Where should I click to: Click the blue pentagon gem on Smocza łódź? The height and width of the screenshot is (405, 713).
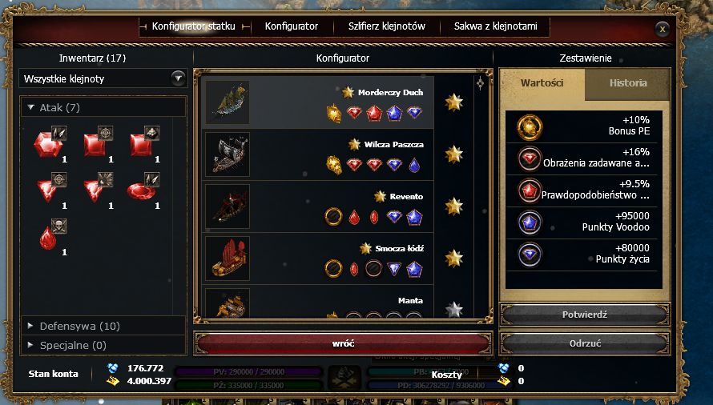[x=414, y=269]
